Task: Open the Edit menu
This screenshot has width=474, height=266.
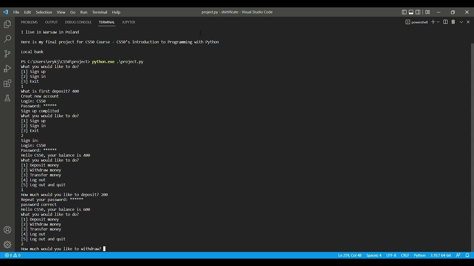Action: pyautogui.click(x=28, y=12)
